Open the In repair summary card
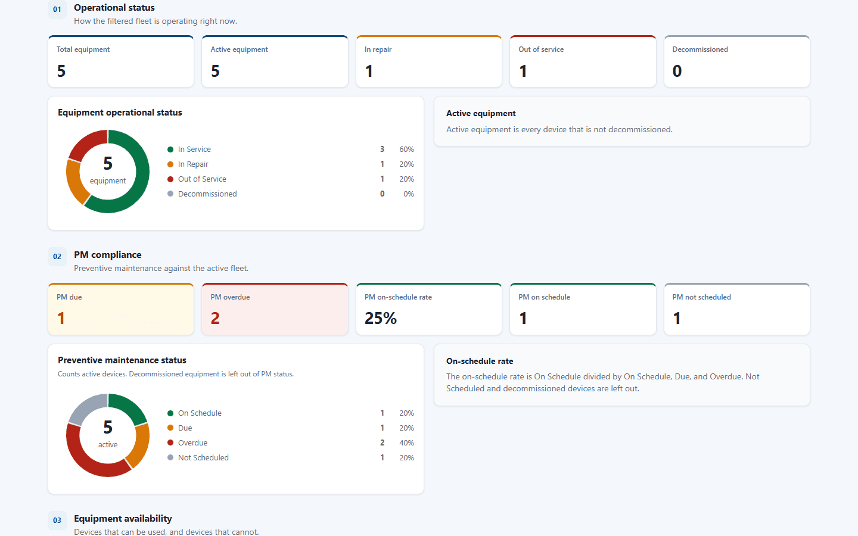Image resolution: width=858 pixels, height=536 pixels. point(429,61)
